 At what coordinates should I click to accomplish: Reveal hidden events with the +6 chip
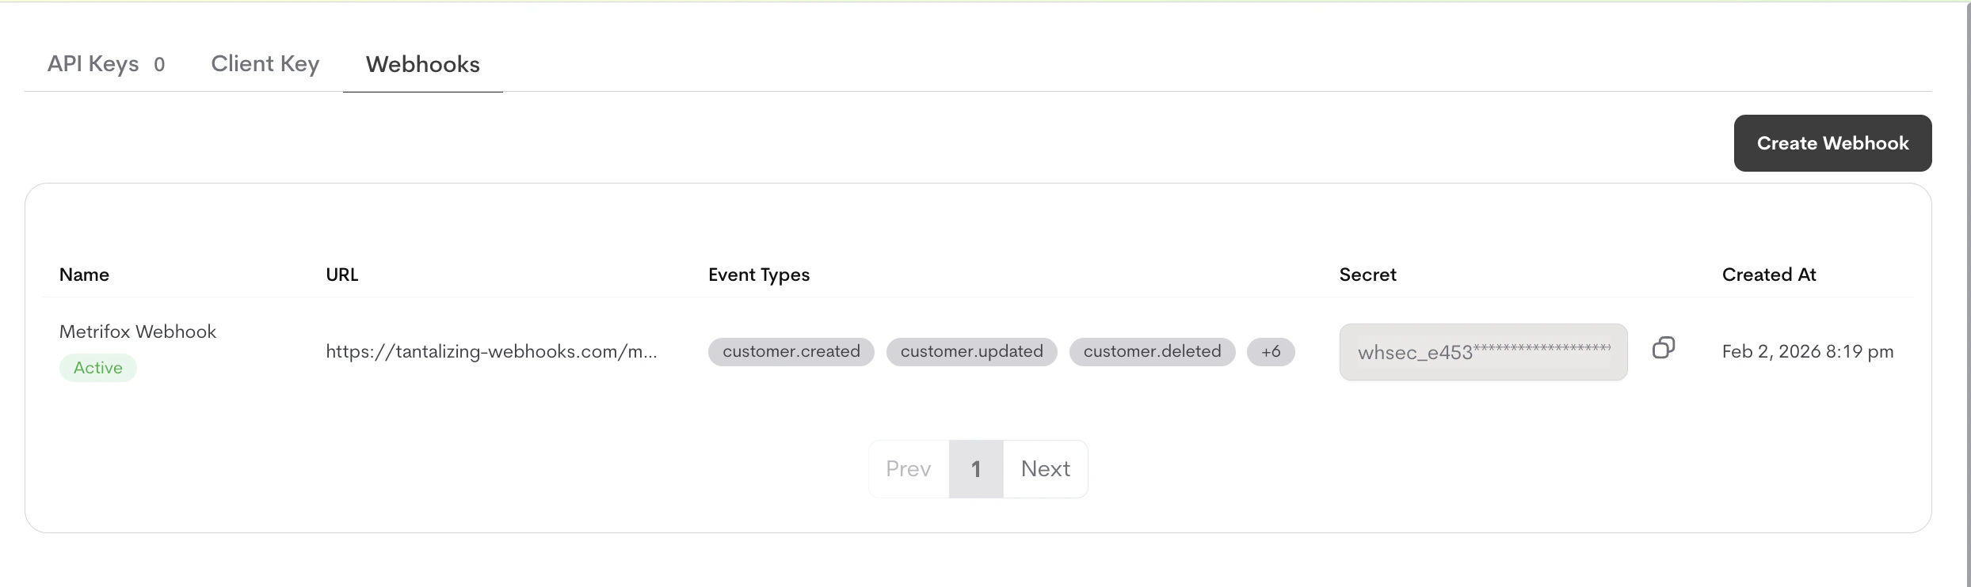click(x=1271, y=352)
